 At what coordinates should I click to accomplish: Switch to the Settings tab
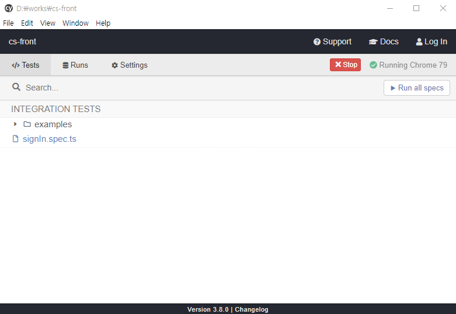[129, 65]
